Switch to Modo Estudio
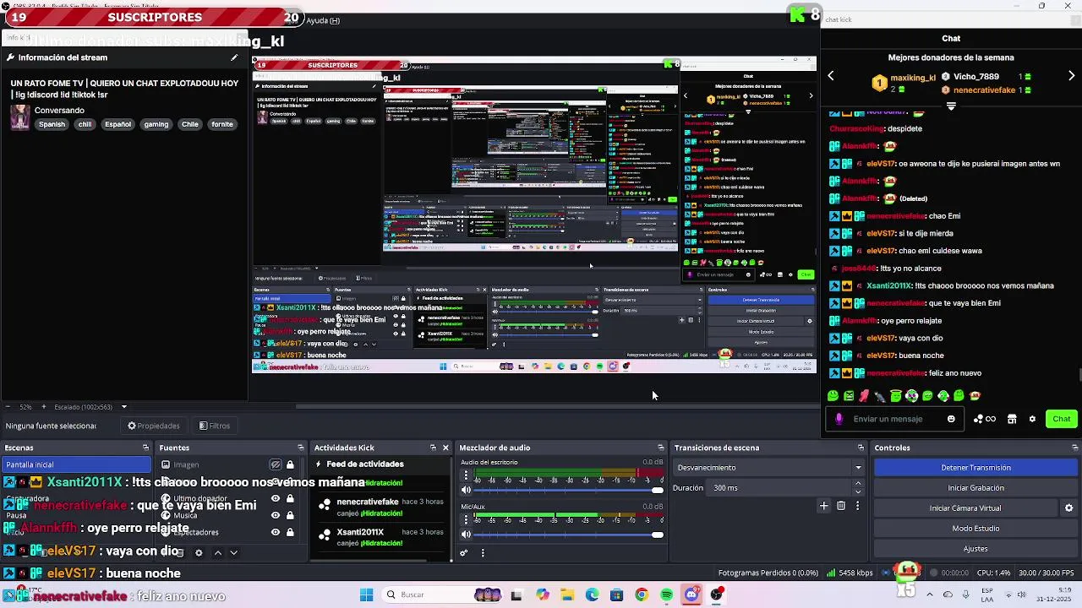Image resolution: width=1082 pixels, height=608 pixels. (975, 529)
